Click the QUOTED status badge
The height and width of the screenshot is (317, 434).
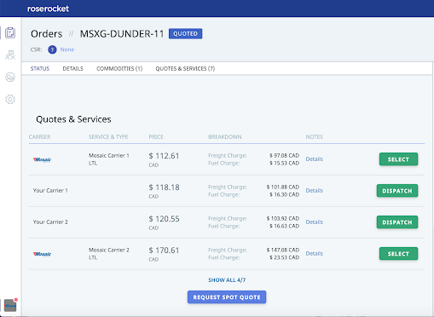coord(185,33)
